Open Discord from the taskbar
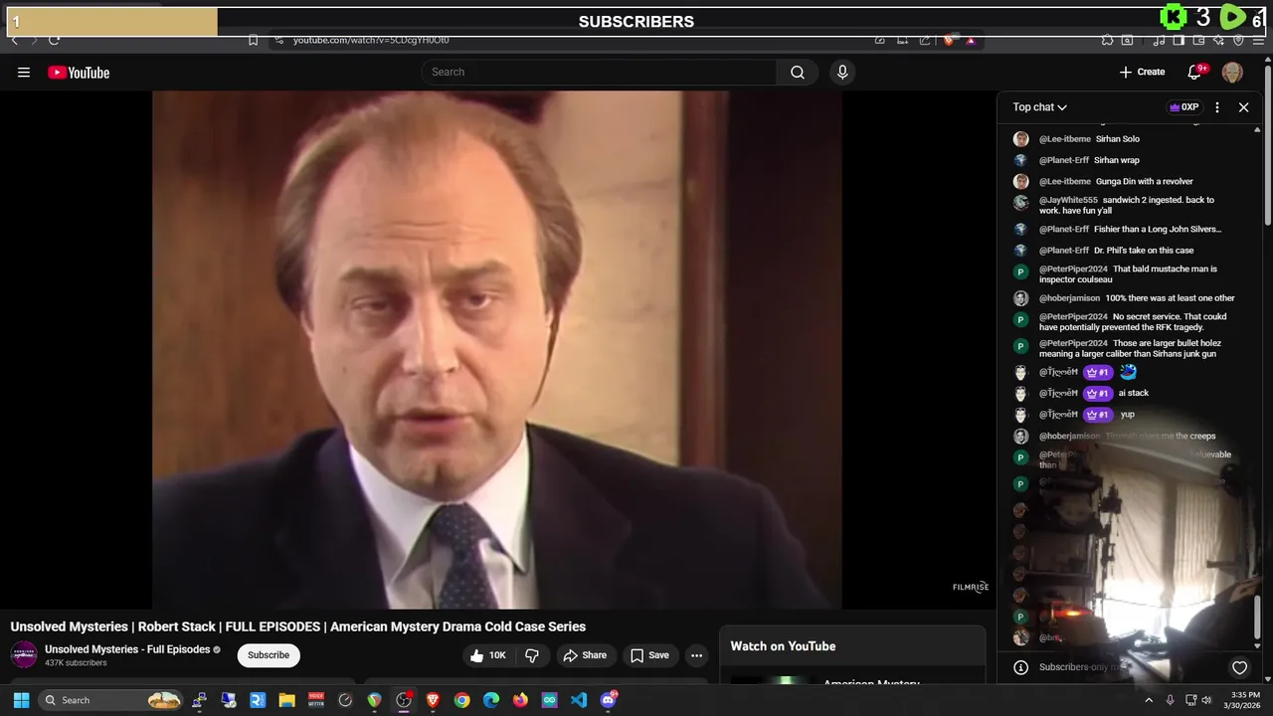 pyautogui.click(x=609, y=700)
